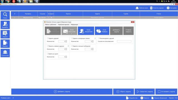The image size is (178, 100).
Task: Click the Отмена закрыть button
Action: [x=128, y=31]
